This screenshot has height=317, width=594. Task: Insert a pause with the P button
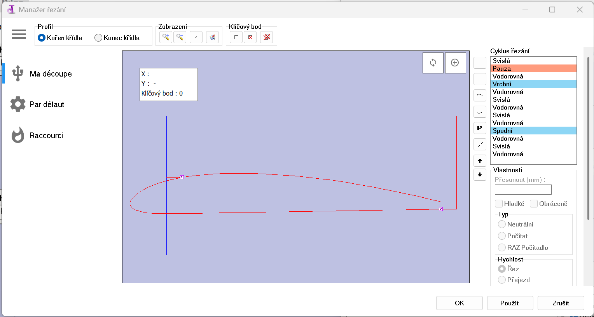480,128
